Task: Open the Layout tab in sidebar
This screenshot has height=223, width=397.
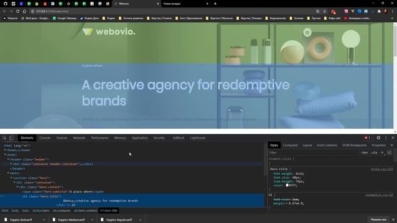Action: [x=307, y=145]
